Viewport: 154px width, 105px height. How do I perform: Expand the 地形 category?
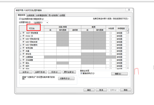21,66
